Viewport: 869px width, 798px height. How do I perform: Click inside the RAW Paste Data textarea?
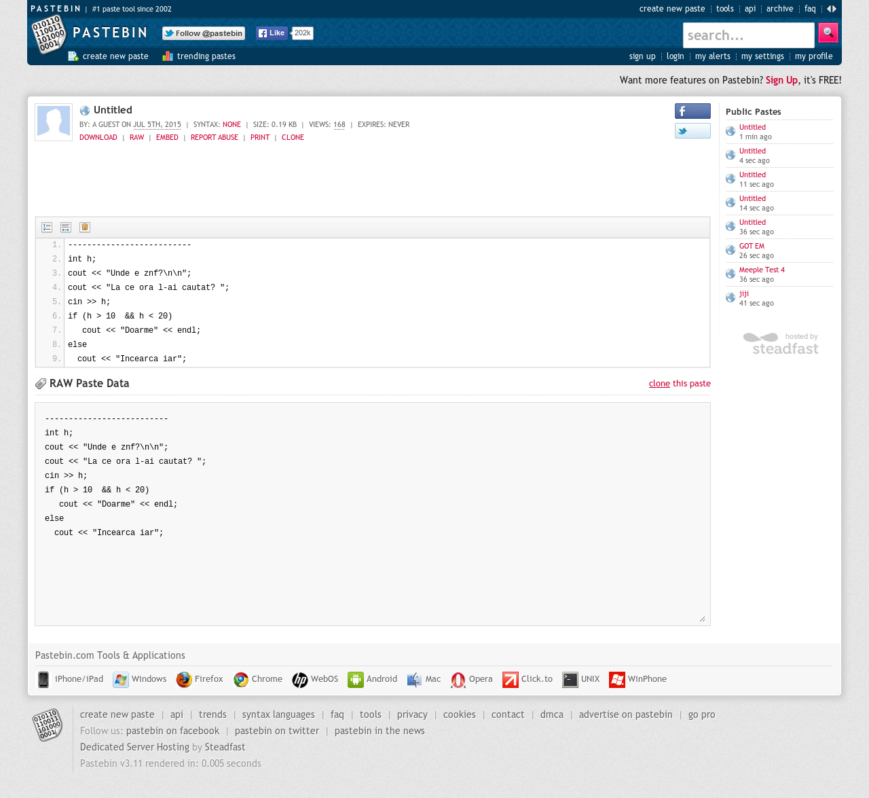(373, 514)
